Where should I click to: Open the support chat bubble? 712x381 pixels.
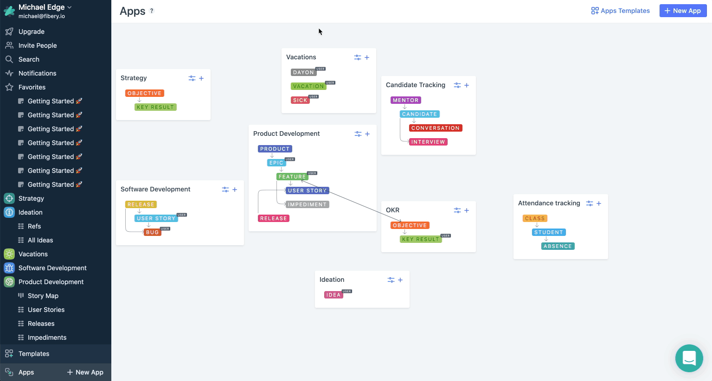pyautogui.click(x=689, y=358)
